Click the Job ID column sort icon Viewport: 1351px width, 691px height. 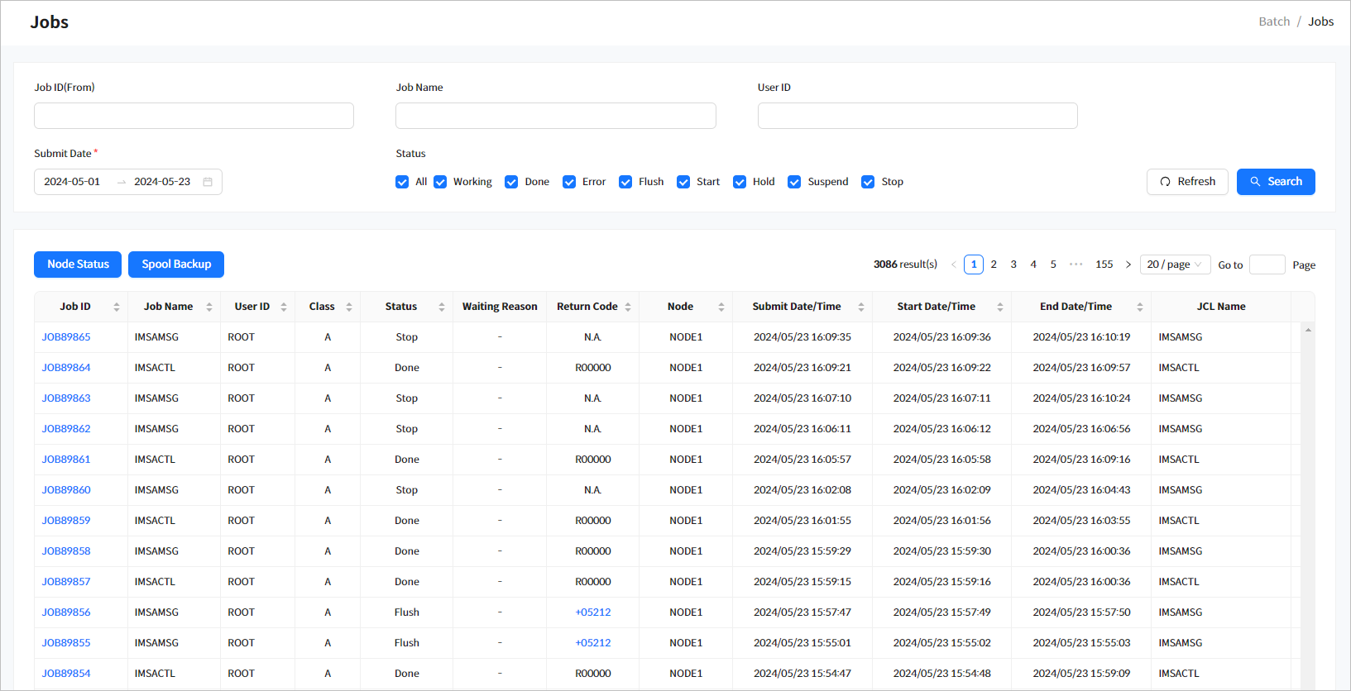pyautogui.click(x=117, y=307)
